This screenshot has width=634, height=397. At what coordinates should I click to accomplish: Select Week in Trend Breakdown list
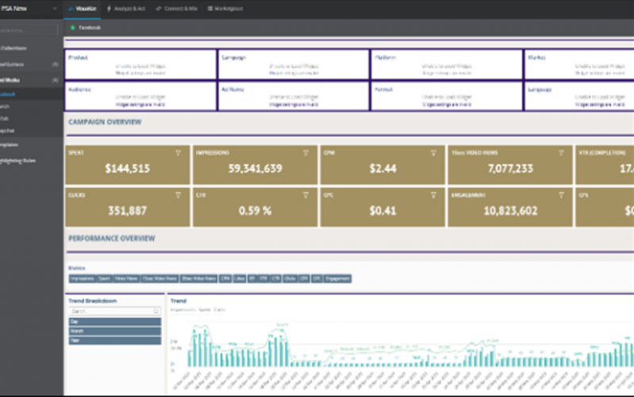point(114,331)
